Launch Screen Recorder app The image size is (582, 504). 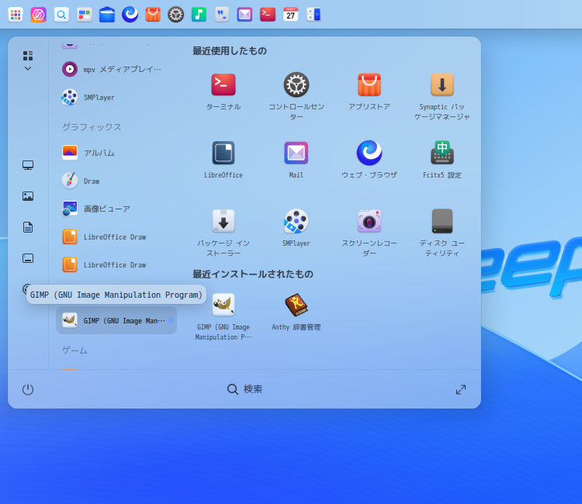click(369, 222)
